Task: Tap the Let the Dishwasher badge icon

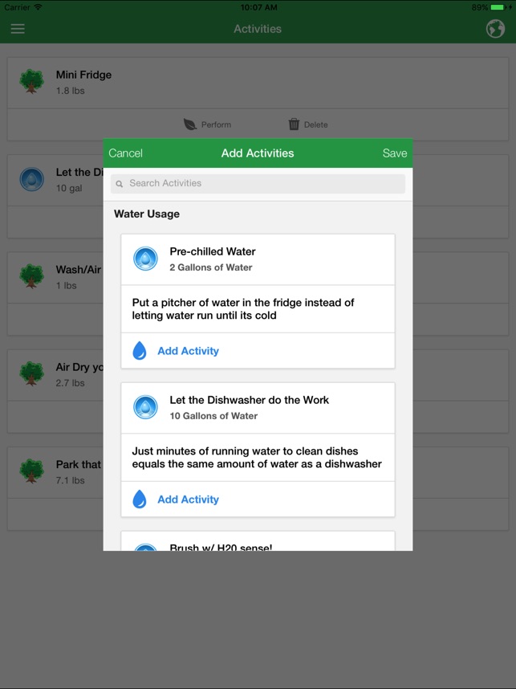Action: click(x=145, y=407)
